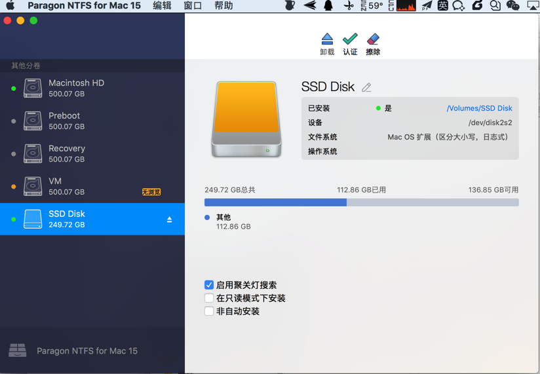The image size is (540, 374).
Task: Click the swirl G menu bar icon
Action: [477, 5]
